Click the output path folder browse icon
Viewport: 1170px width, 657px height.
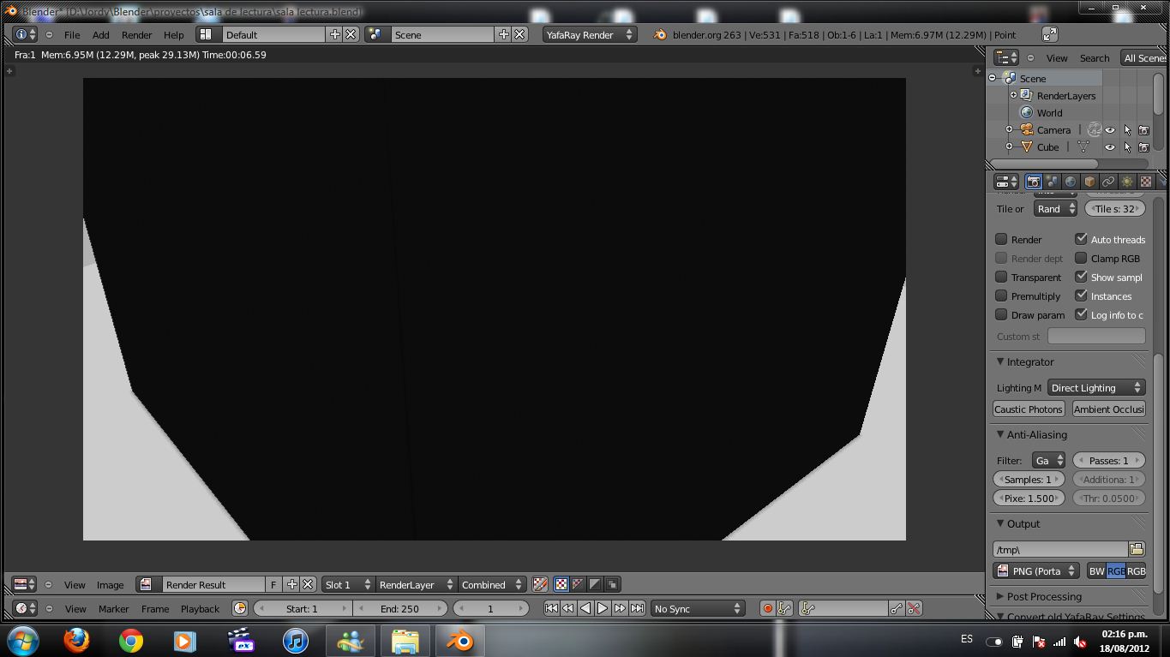click(x=1137, y=549)
